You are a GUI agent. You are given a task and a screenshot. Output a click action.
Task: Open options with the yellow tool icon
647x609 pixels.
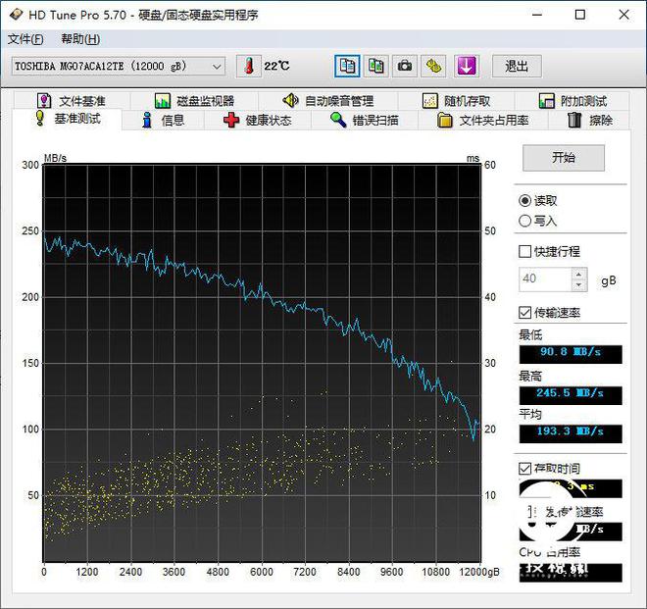(433, 66)
